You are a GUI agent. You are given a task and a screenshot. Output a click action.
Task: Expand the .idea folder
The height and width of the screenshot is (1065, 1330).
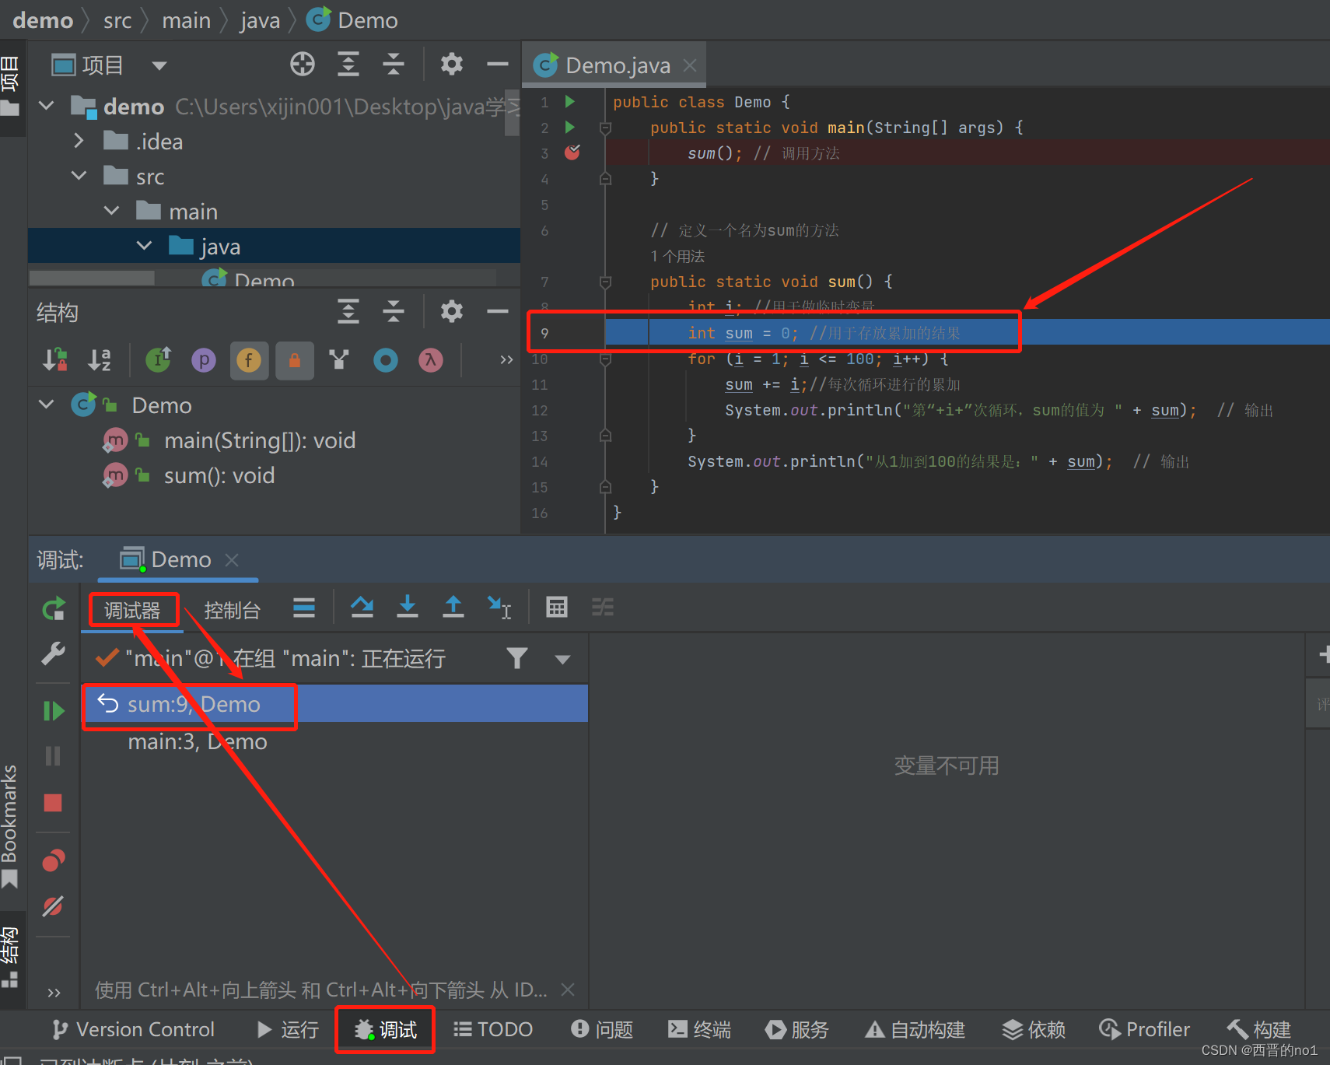79,142
